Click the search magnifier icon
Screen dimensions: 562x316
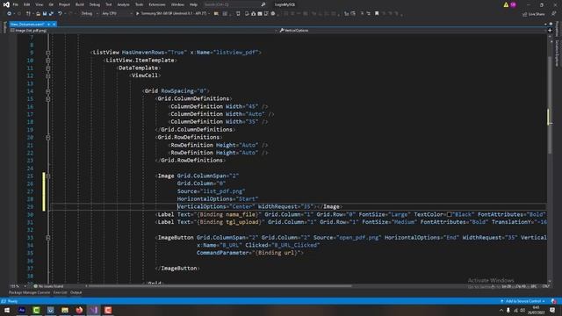(263, 4)
